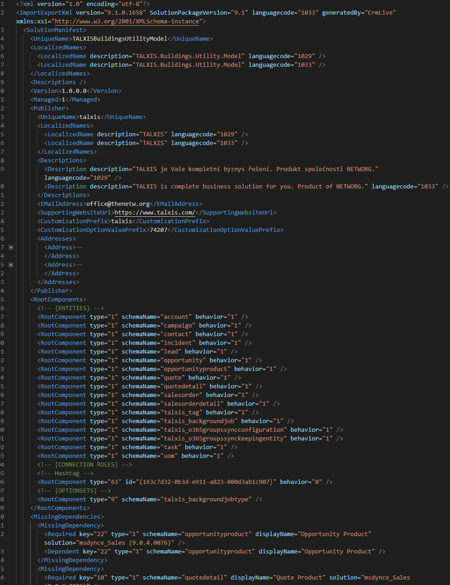Click talxis inside the Publisher UniqueName tag
The image size is (450, 585).
90,117
